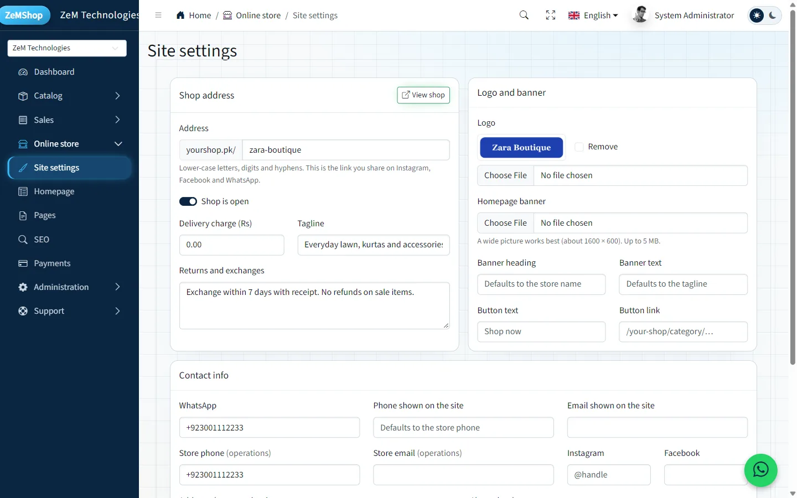This screenshot has height=498, width=797.
Task: Click the Payments card icon
Action: (23, 263)
